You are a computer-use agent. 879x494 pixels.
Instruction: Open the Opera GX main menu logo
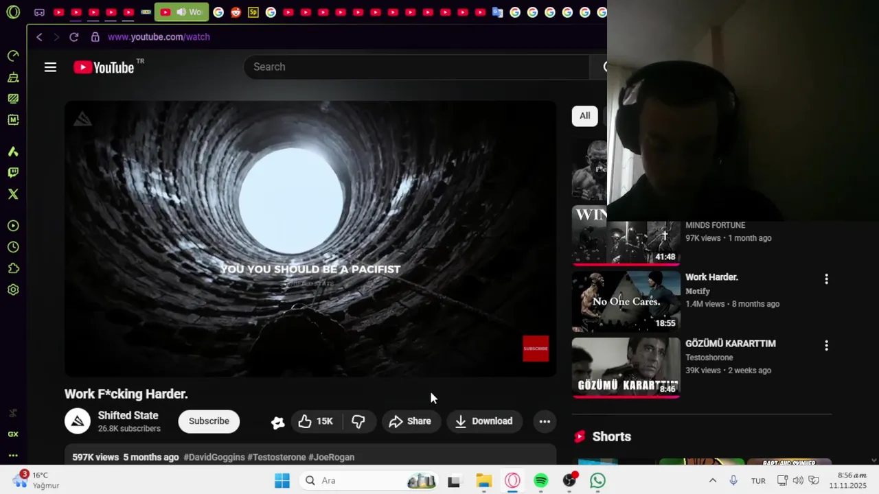point(13,12)
